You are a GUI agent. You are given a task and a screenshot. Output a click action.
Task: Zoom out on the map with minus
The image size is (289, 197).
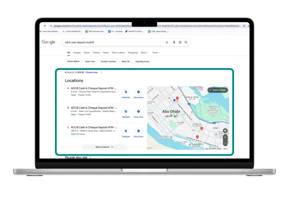click(225, 143)
